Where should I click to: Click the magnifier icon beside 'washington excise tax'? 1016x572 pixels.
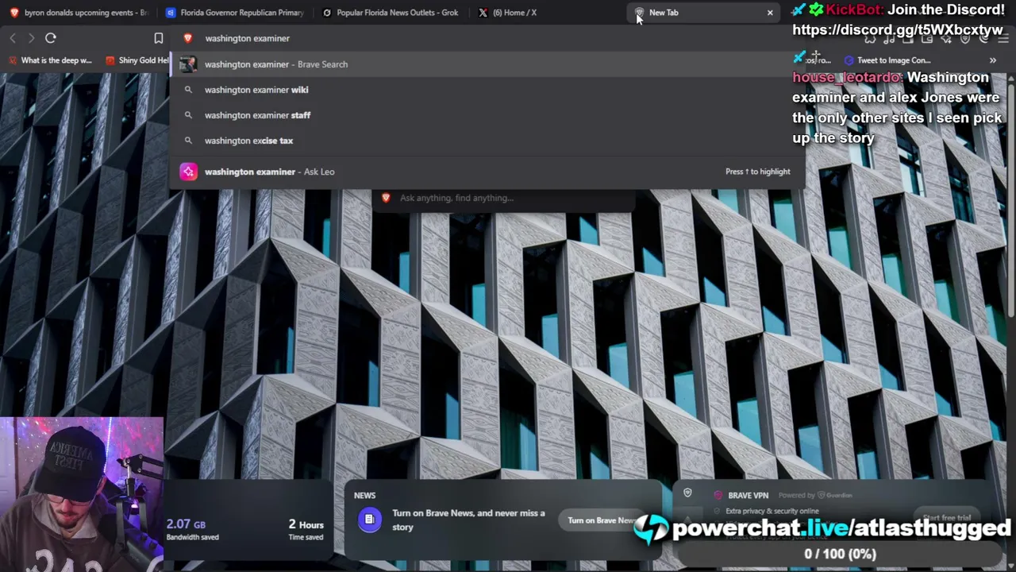pos(188,141)
